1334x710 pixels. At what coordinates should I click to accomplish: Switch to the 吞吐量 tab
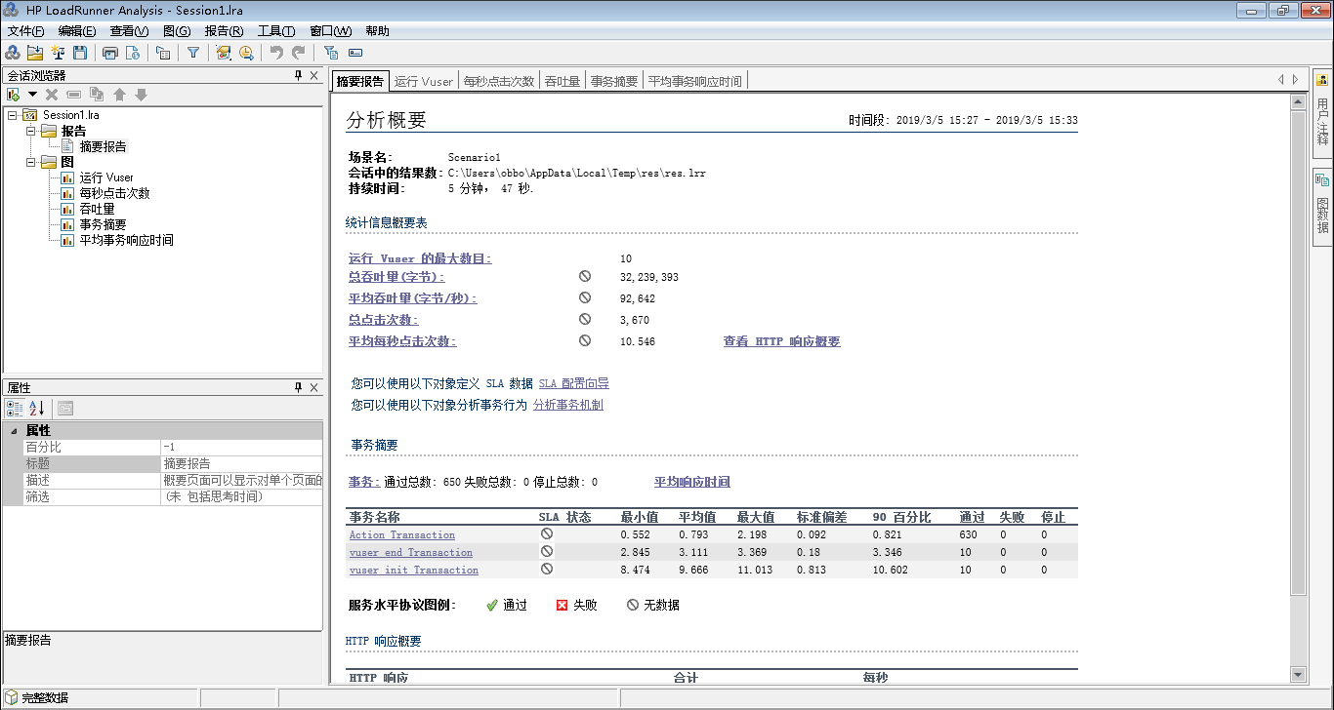tap(563, 81)
